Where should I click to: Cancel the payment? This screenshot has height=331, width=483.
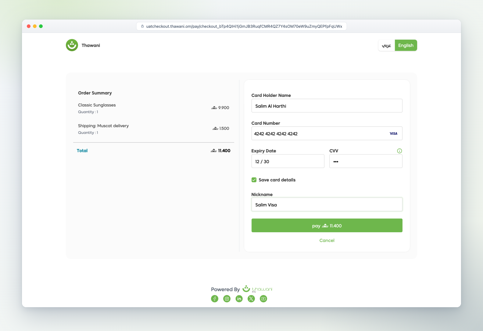click(x=327, y=240)
